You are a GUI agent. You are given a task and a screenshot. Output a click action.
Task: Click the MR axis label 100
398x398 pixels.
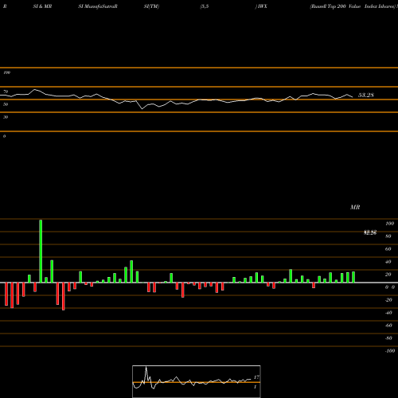pyautogui.click(x=390, y=224)
